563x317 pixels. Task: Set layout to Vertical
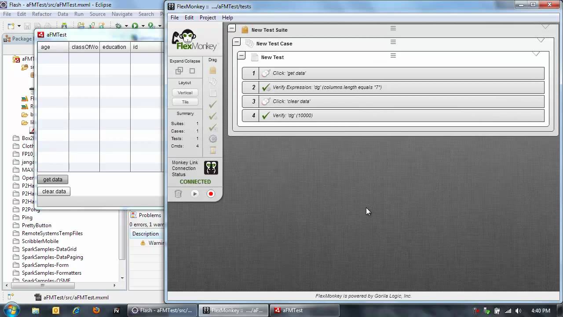pos(185,92)
